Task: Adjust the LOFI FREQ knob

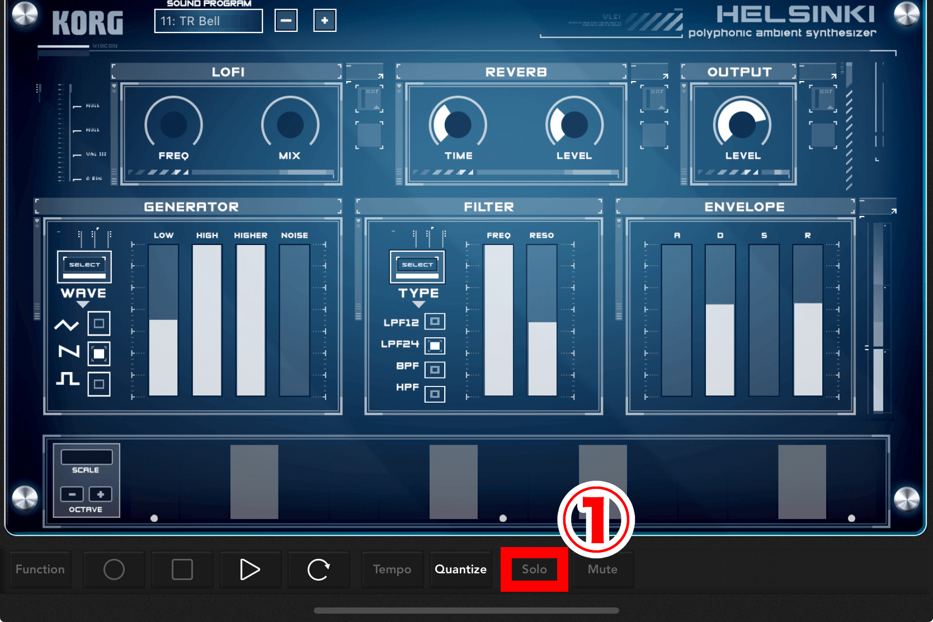Action: pos(173,124)
